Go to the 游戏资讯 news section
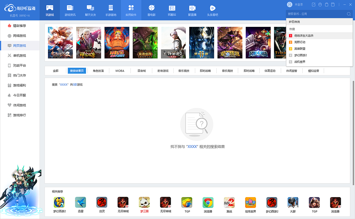355x219 pixels. [70, 10]
